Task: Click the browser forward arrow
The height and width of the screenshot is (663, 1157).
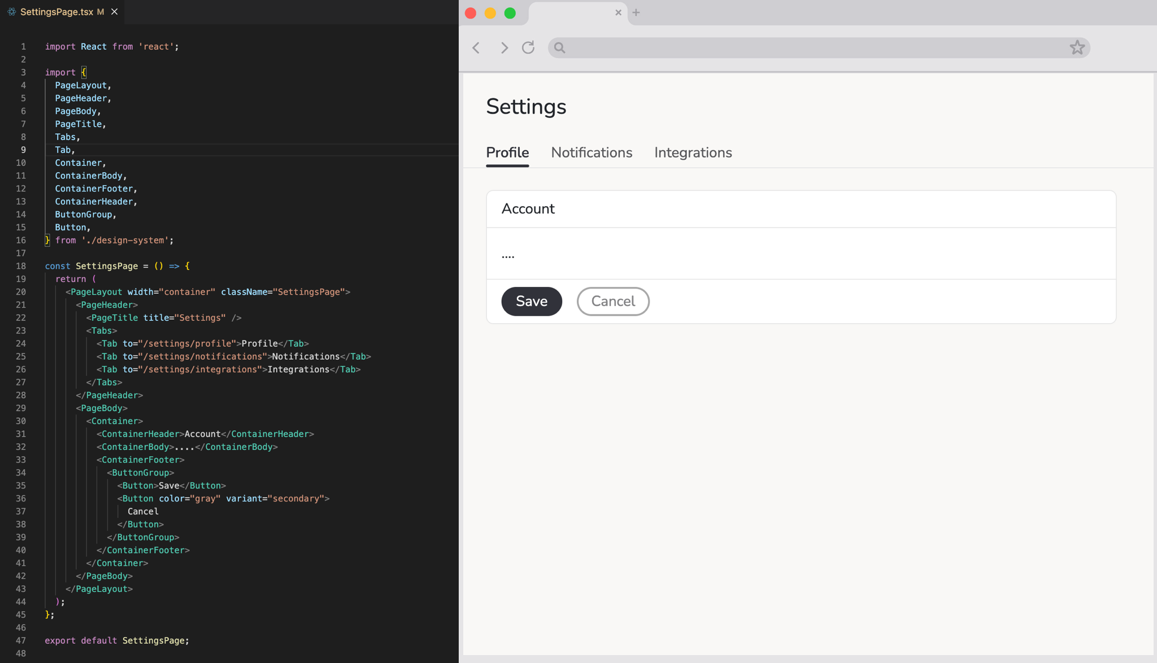Action: click(x=504, y=48)
